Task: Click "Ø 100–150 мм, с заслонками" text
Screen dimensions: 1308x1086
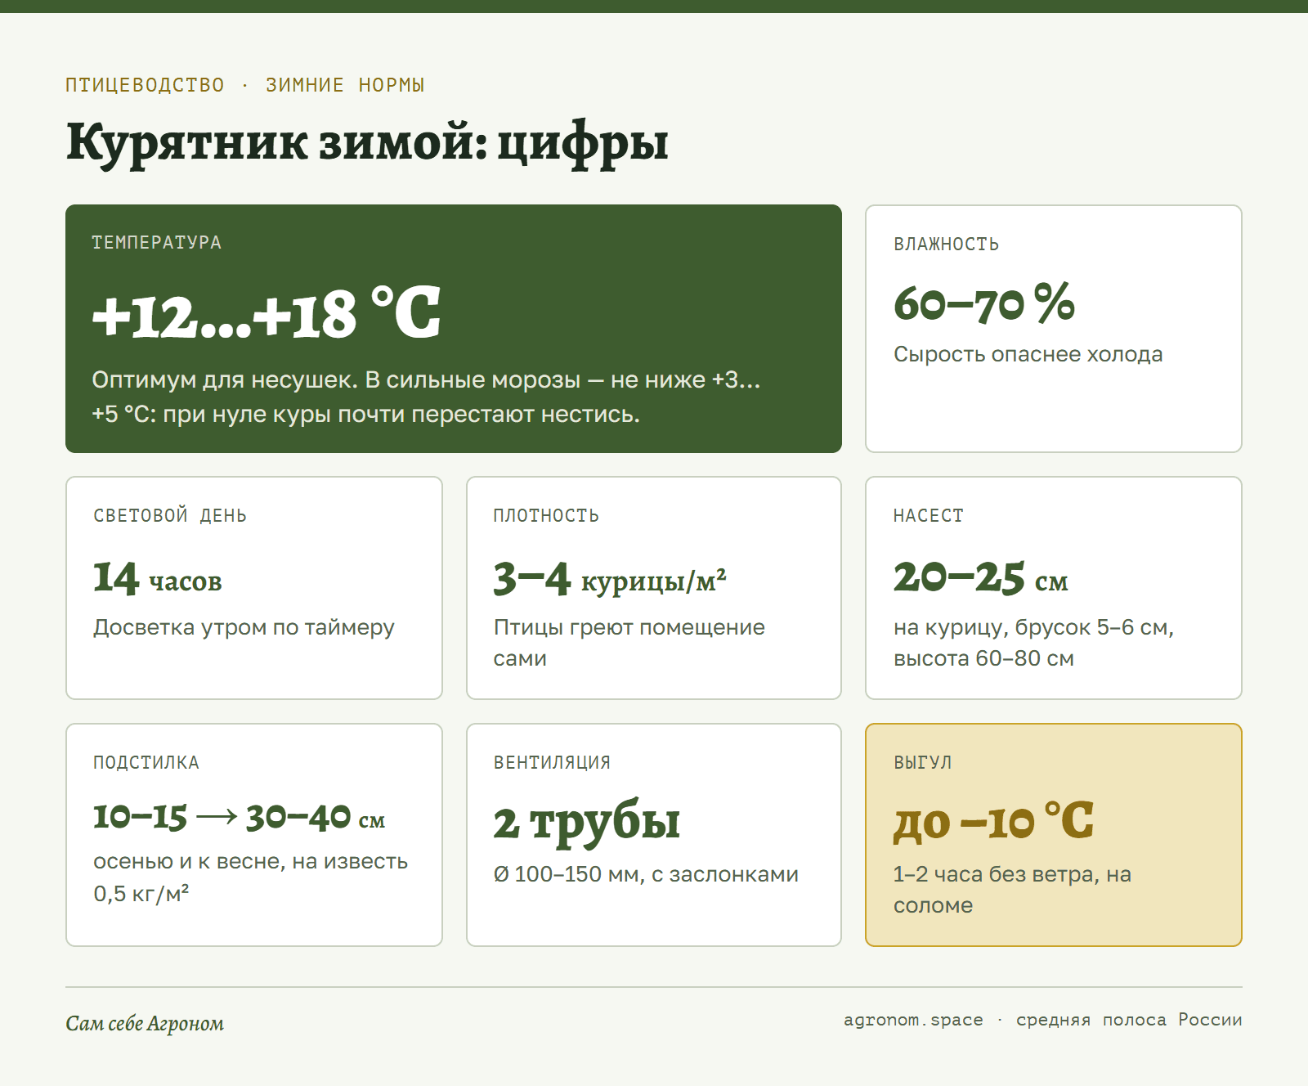Action: pos(646,874)
